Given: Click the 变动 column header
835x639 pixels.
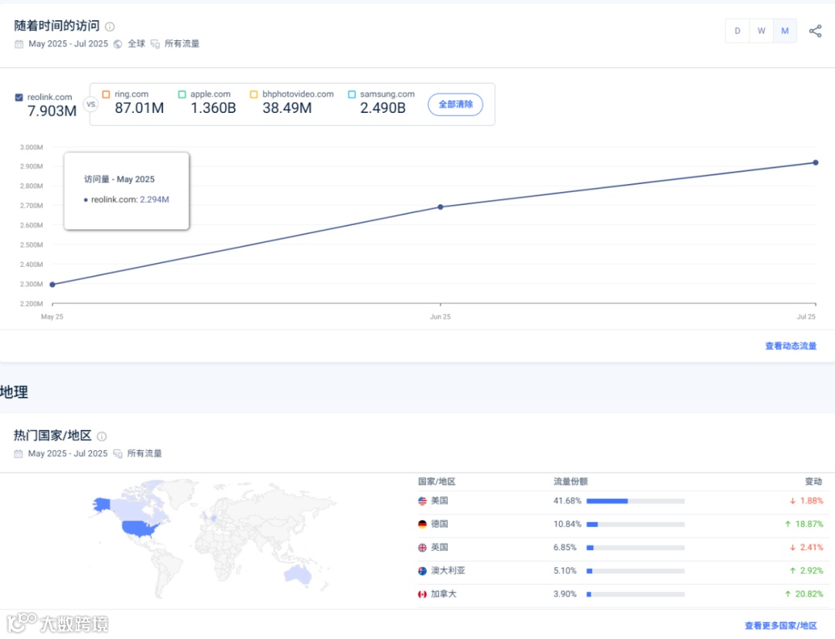Looking at the screenshot, I should click(813, 482).
